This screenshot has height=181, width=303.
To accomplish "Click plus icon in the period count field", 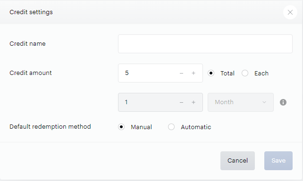I will pos(194,102).
